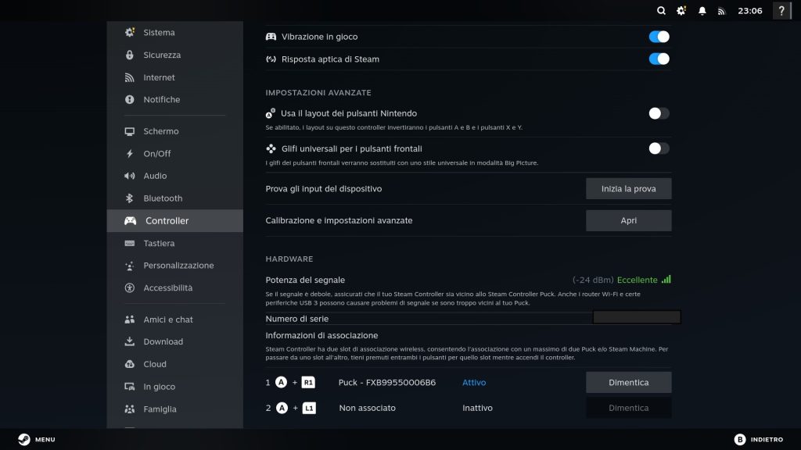The height and width of the screenshot is (450, 801).
Task: Select Schermo in the sidebar
Action: (175, 131)
